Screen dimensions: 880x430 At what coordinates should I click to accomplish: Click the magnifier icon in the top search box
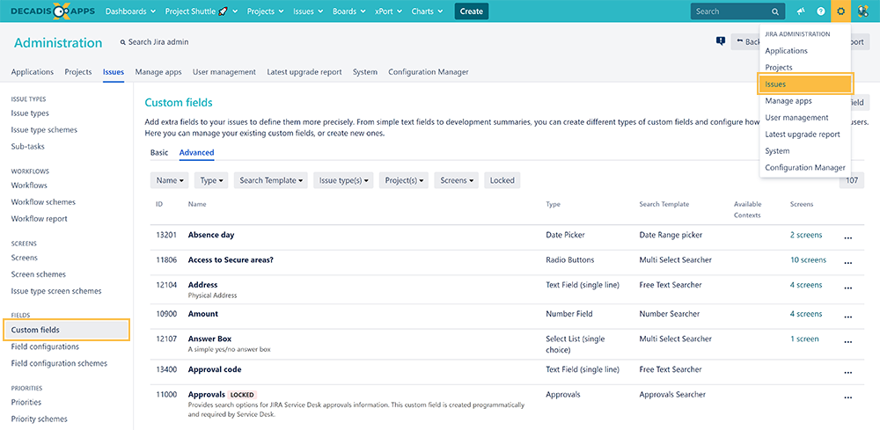775,11
